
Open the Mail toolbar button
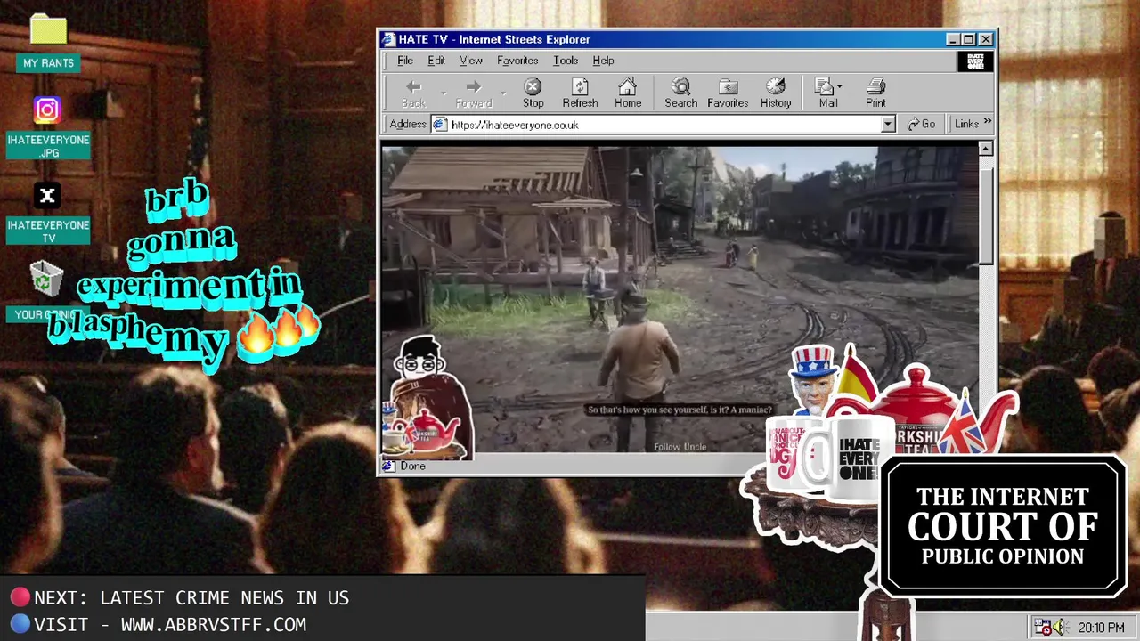(827, 93)
